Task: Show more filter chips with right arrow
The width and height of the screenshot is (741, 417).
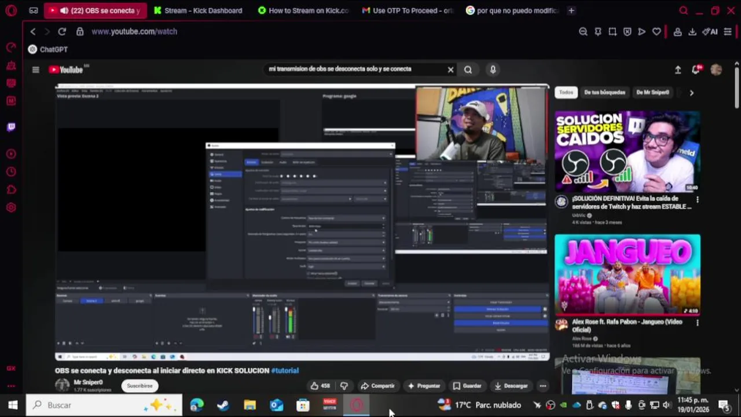Action: 691,93
